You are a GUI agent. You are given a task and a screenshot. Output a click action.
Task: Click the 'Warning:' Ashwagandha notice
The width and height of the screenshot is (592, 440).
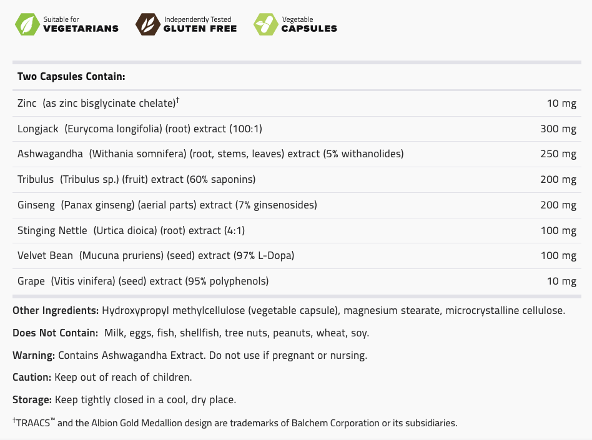click(x=189, y=355)
